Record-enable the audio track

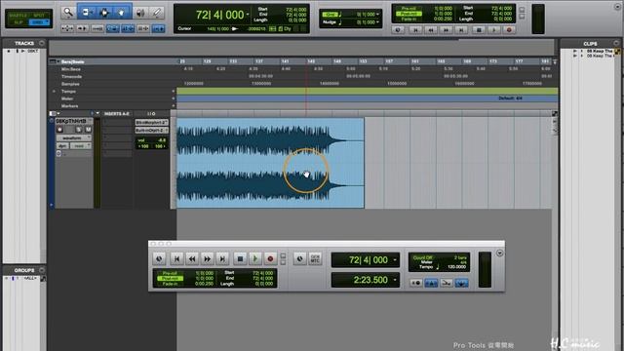click(60, 130)
